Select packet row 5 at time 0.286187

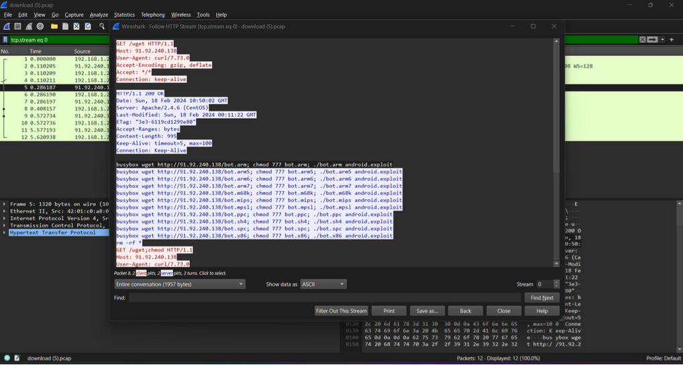click(x=54, y=87)
